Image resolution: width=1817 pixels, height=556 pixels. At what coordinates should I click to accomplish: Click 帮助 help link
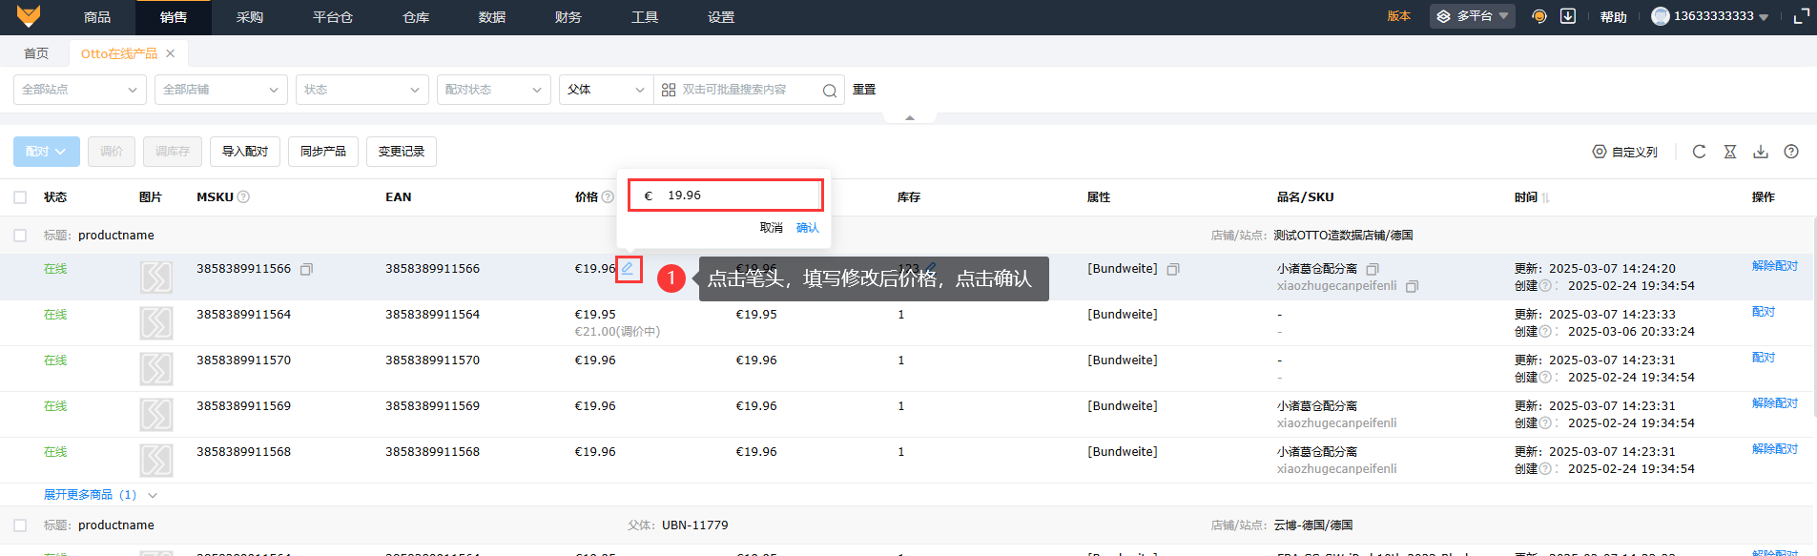point(1614,17)
